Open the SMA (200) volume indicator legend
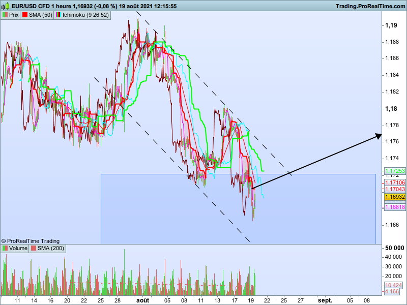407x305 pixels. [x=47, y=248]
